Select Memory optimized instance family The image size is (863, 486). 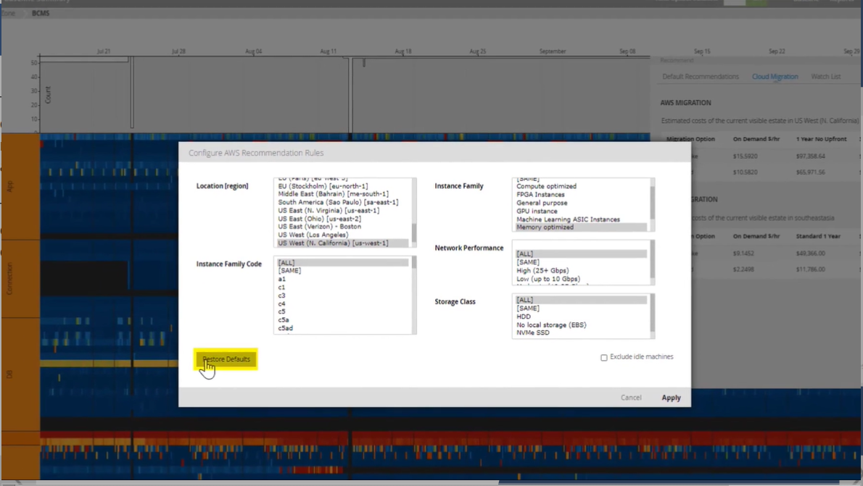tap(581, 227)
